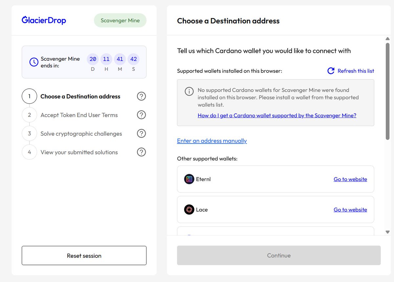Click the 'Scavenger Mine ends in:' text
Viewport: 394px width, 282px height.
[60, 62]
